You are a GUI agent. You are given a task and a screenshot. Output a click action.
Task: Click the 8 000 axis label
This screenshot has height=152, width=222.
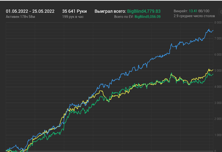218,23
